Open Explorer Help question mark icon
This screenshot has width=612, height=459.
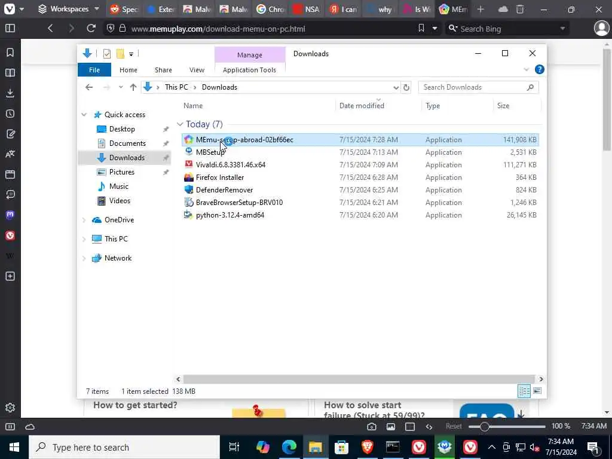(540, 69)
